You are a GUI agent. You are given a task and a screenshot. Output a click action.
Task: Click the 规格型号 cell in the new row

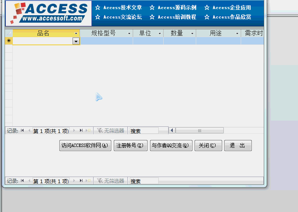[x=106, y=41]
